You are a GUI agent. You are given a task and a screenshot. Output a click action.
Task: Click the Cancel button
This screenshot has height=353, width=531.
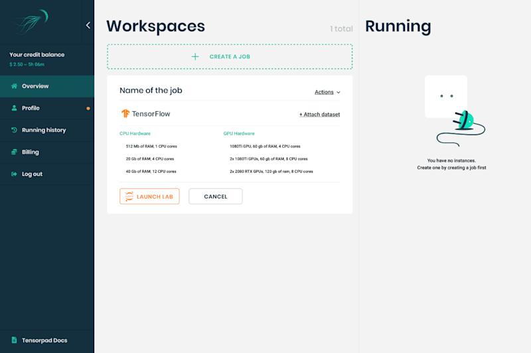(215, 196)
